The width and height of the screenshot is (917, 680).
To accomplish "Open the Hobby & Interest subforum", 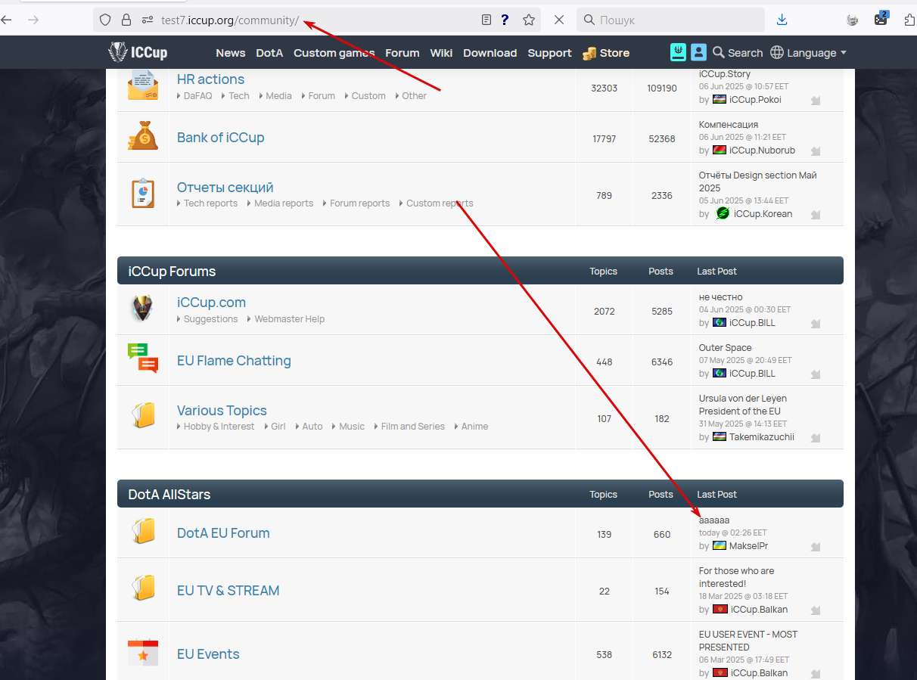I will click(219, 427).
